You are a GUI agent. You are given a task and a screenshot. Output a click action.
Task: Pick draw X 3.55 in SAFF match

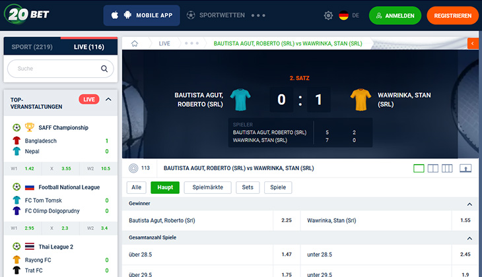(60, 168)
